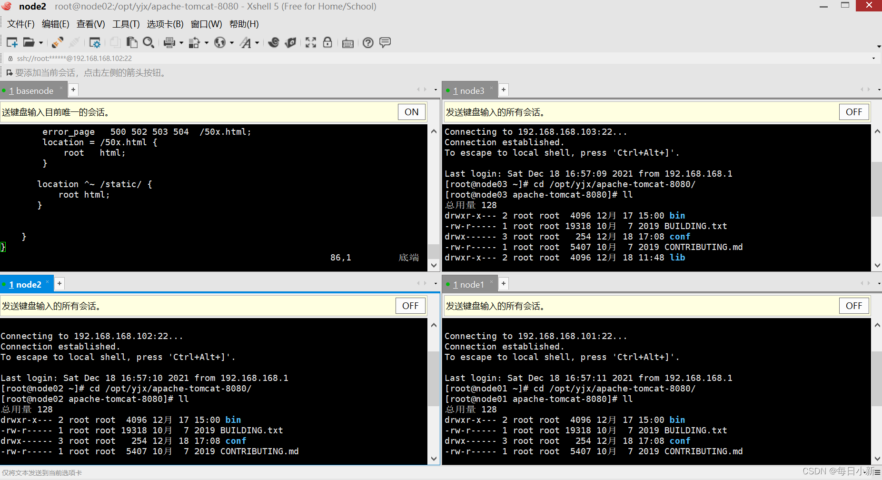The image size is (882, 480).
Task: Expand the Font dropdown arrow
Action: pyautogui.click(x=257, y=43)
